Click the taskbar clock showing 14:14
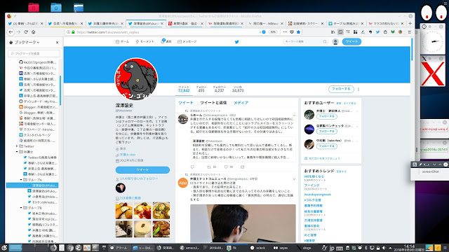Image resolution: width=449 pixels, height=252 pixels. [x=409, y=248]
